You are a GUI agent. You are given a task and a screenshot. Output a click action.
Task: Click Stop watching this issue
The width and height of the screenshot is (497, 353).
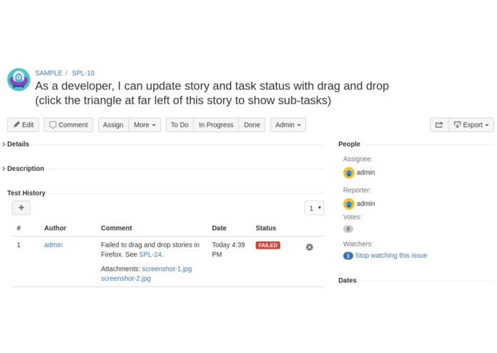[x=391, y=256]
